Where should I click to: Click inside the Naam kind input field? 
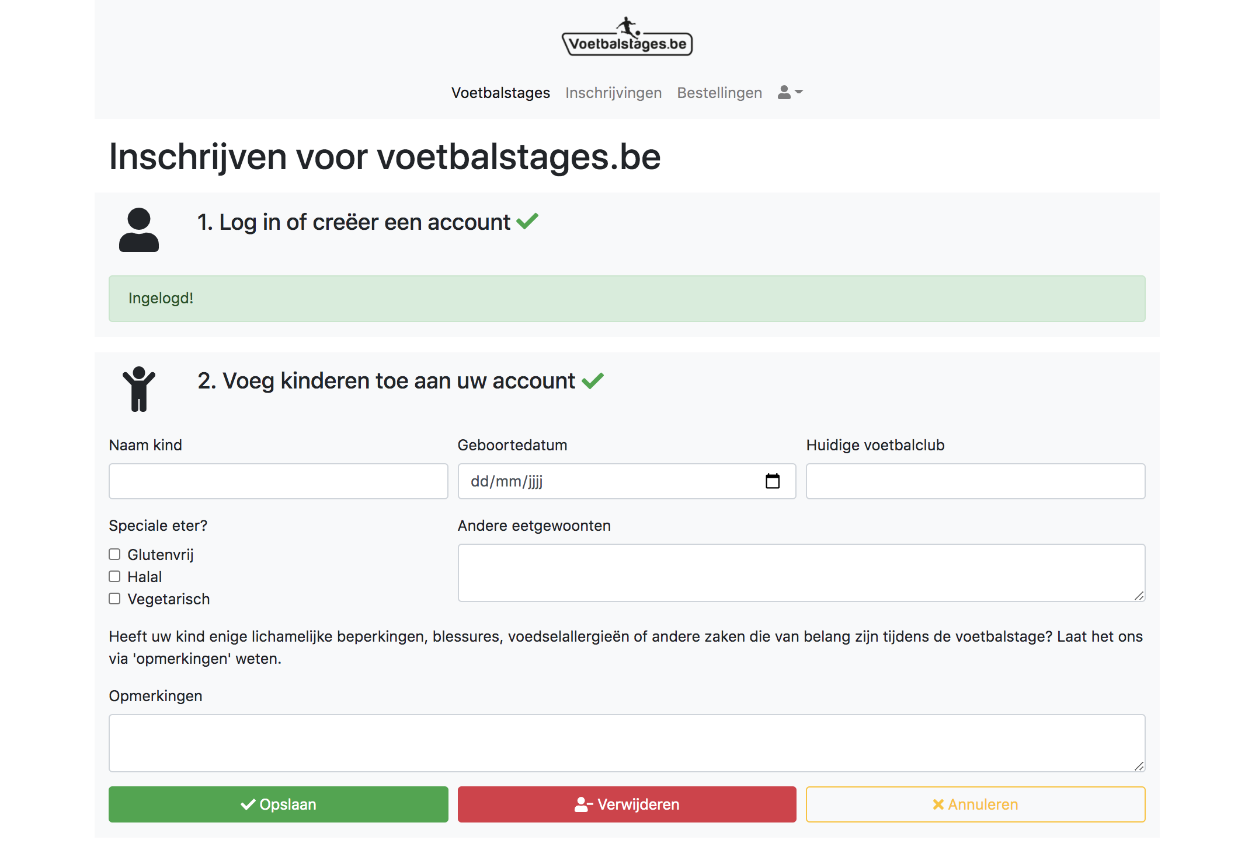(x=278, y=481)
